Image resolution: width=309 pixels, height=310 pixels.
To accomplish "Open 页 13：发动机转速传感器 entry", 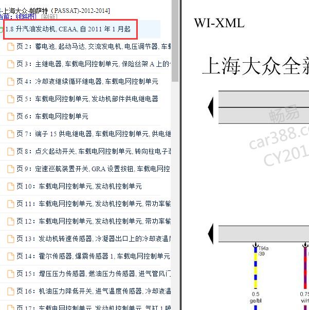I will [94, 239].
